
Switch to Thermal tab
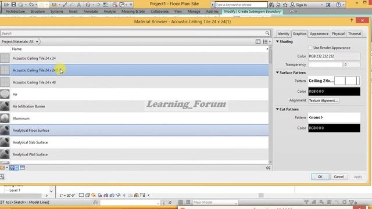355,34
